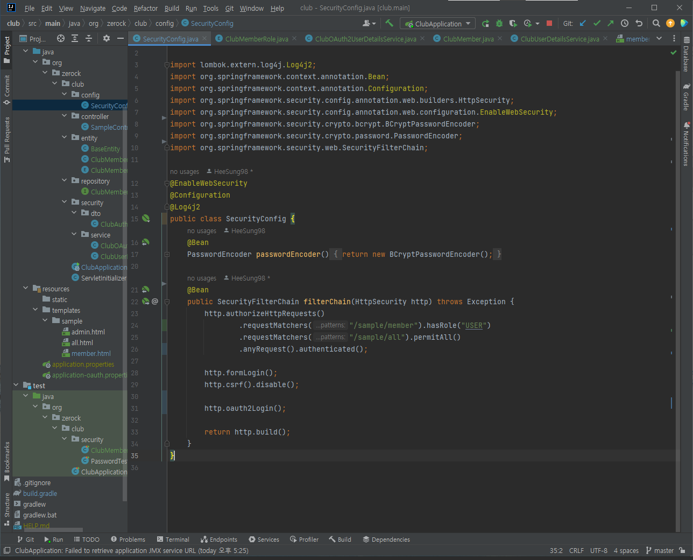
Task: Open editor tab options three dots
Action: point(674,38)
